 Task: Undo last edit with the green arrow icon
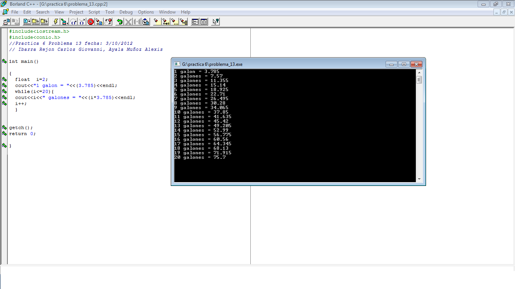(x=119, y=21)
